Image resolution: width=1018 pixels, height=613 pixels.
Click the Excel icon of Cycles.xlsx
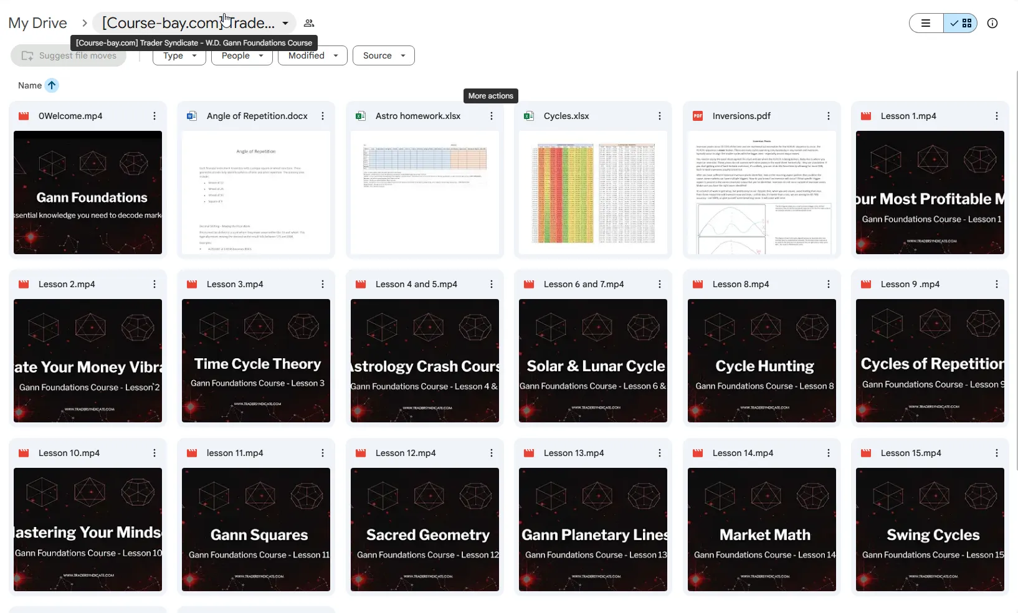[x=529, y=116]
